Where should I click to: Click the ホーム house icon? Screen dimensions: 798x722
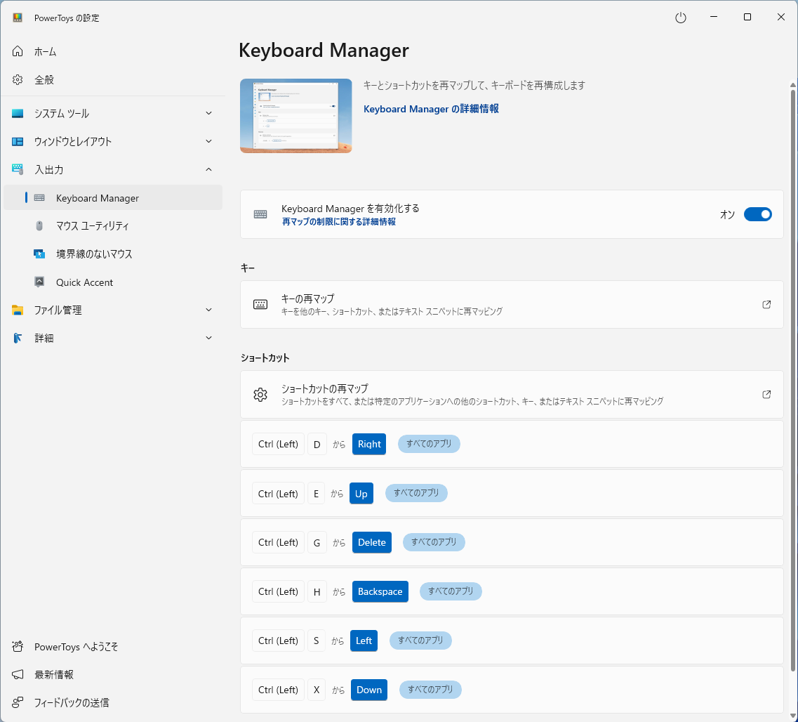[x=18, y=51]
